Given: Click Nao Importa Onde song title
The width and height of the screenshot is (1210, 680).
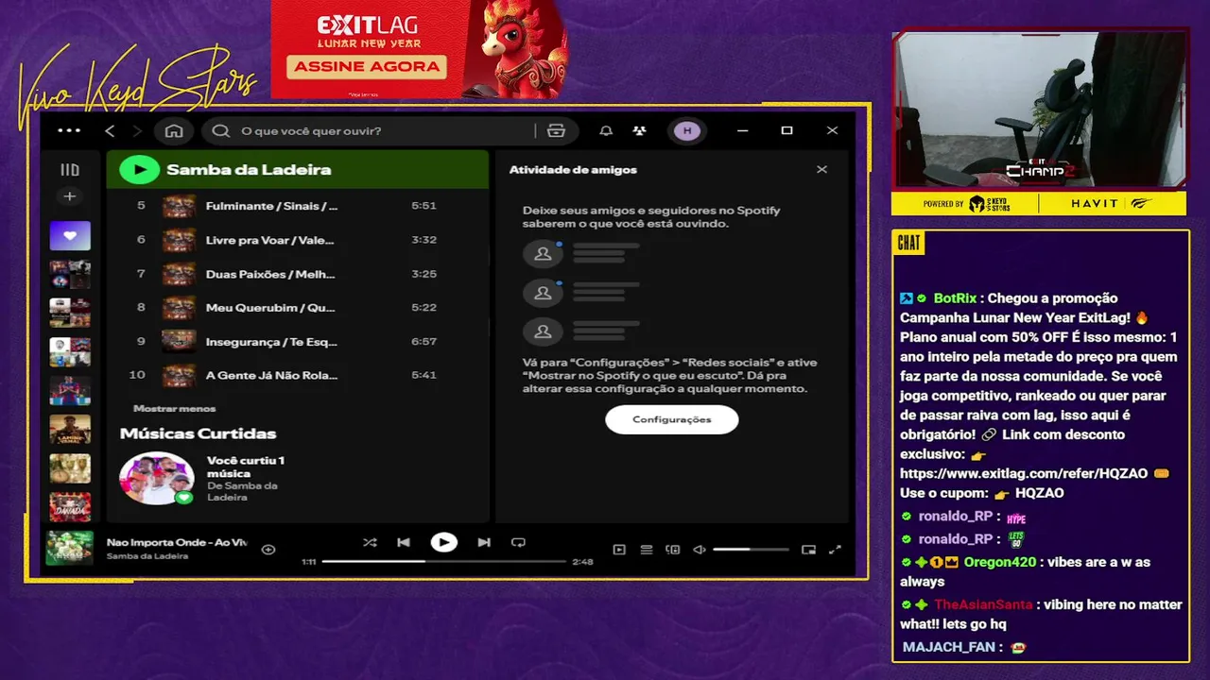Looking at the screenshot, I should point(177,542).
